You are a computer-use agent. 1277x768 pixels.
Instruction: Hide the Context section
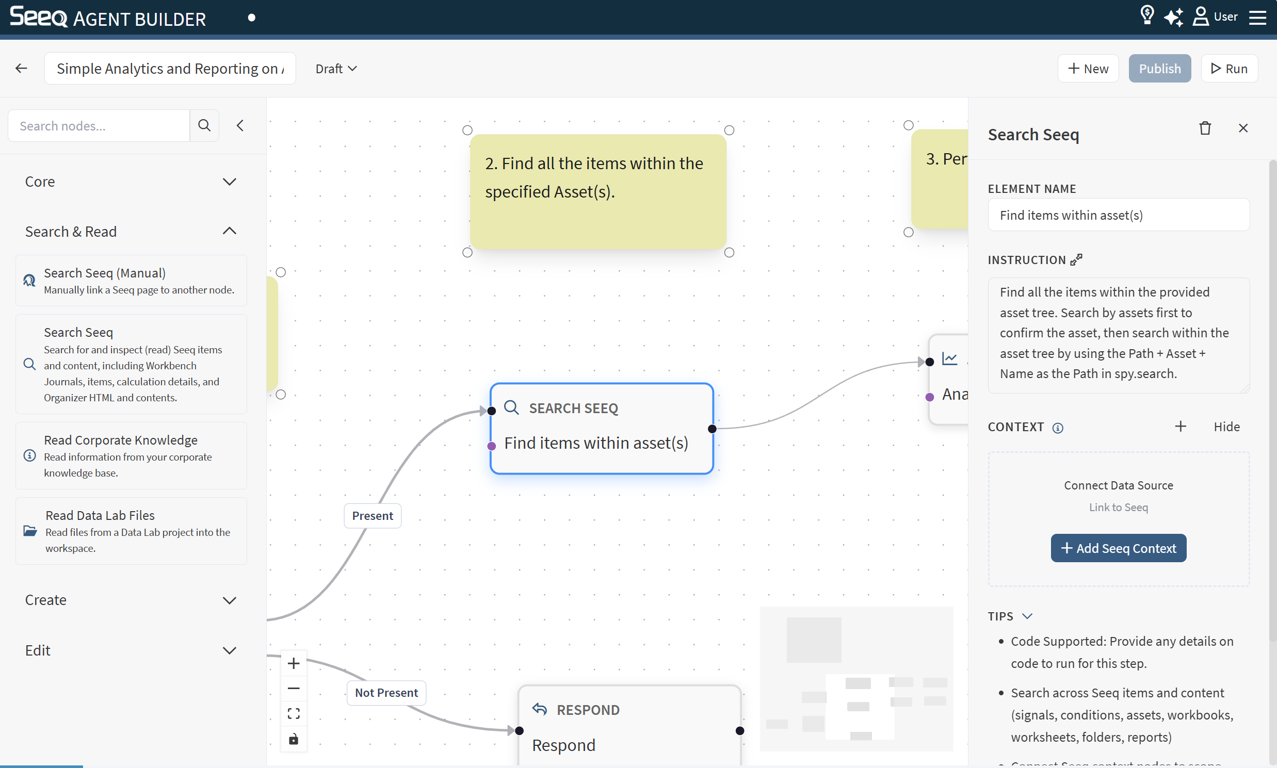point(1226,427)
